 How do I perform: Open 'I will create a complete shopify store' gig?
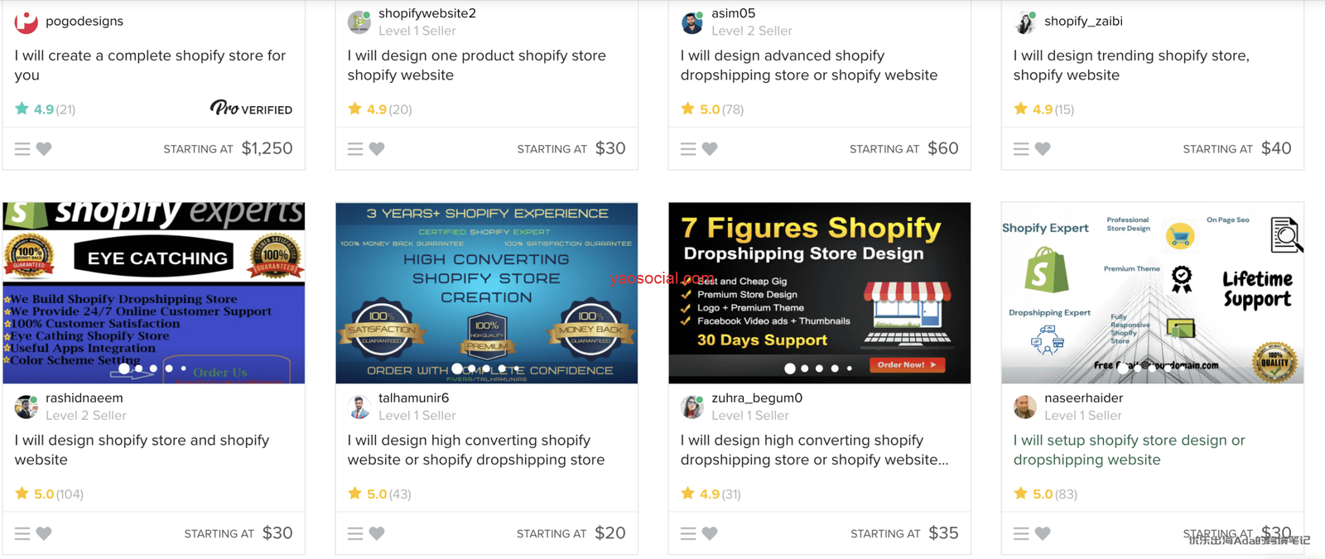point(150,65)
